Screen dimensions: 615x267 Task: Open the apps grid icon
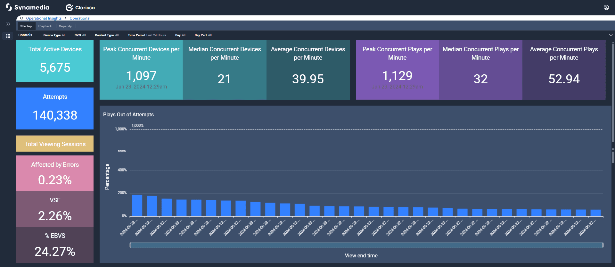point(8,36)
